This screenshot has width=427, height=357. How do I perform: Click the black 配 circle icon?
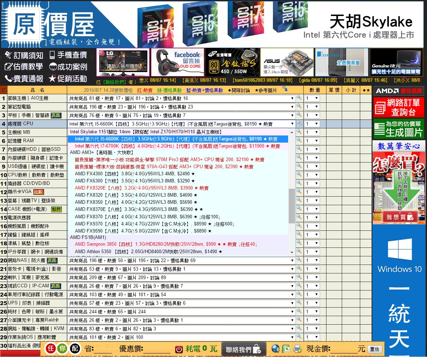74,349
